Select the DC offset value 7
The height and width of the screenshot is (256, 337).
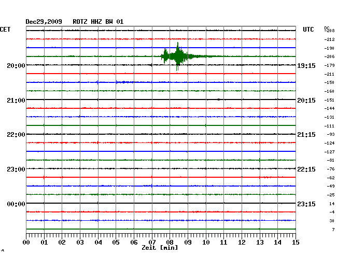[333, 230]
